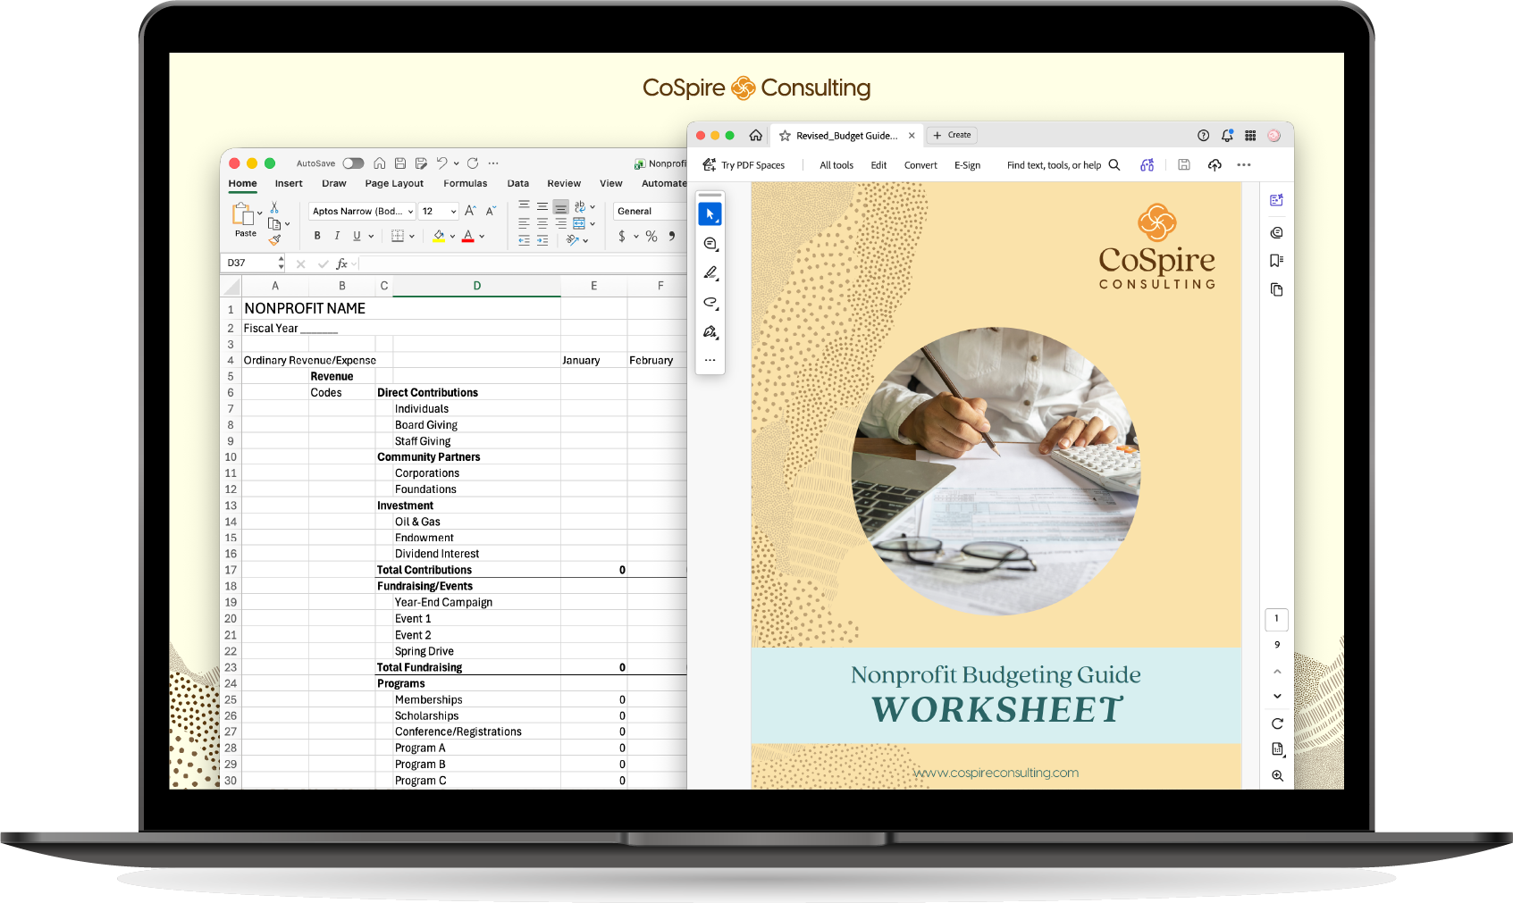This screenshot has width=1513, height=903.
Task: Click the Increase Indent icon
Action: [x=542, y=240]
